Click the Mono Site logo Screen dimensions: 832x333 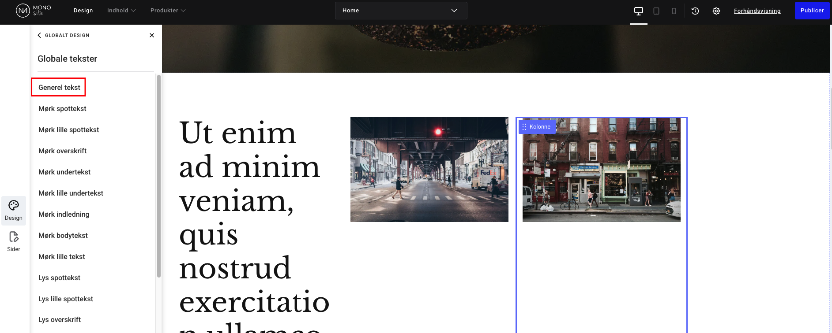coord(34,11)
